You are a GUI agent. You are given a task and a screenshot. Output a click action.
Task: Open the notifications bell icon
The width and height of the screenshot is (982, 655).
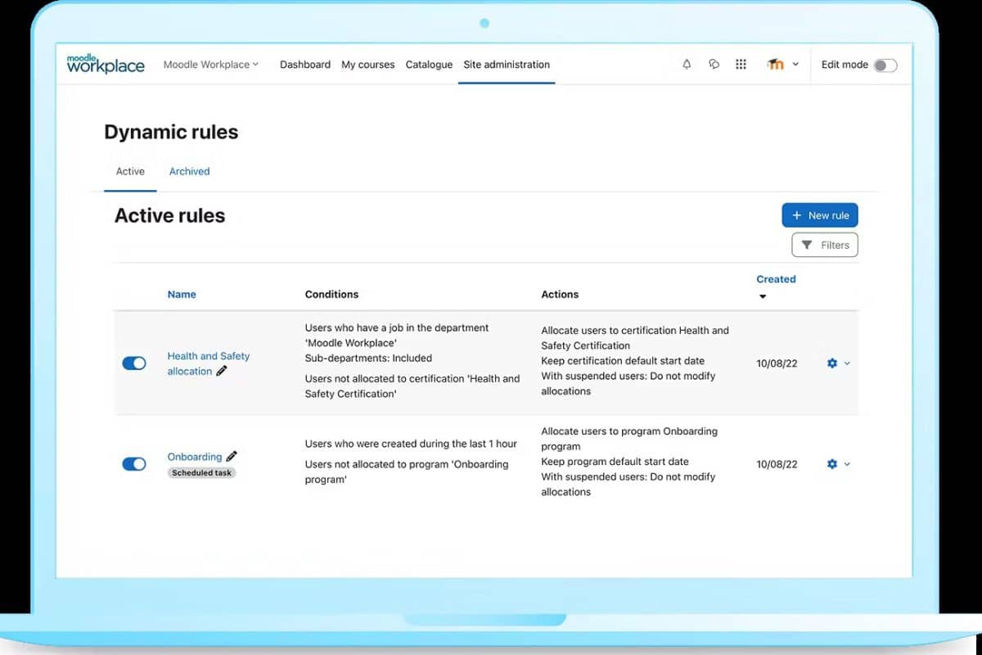point(687,64)
